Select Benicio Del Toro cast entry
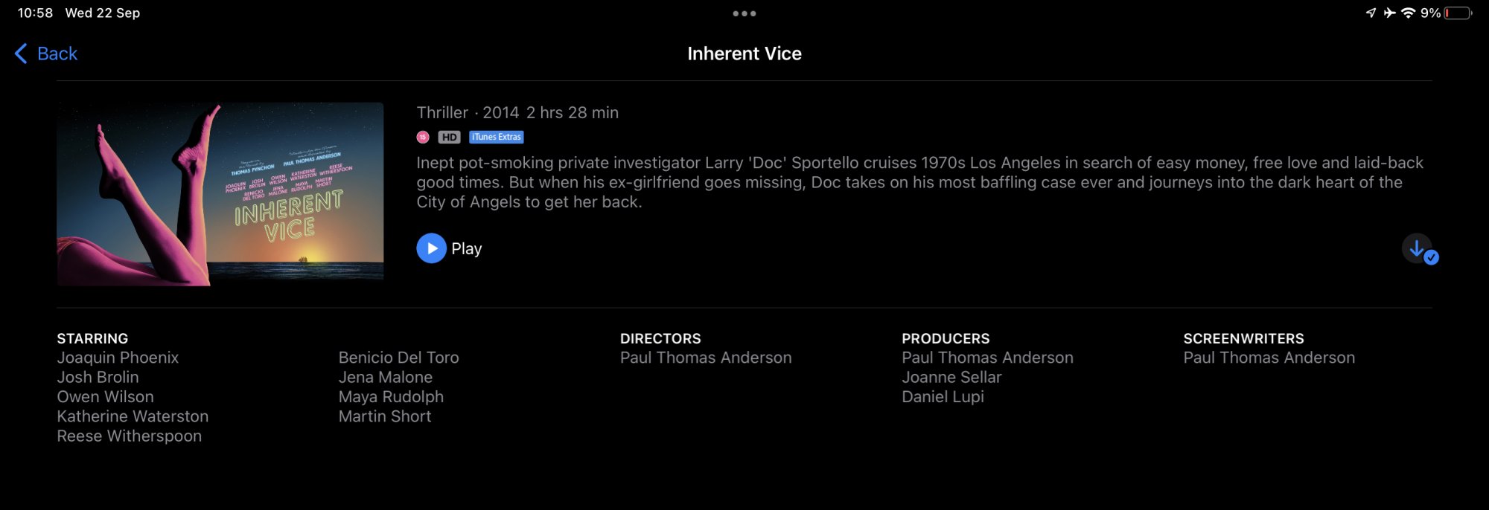 (399, 358)
